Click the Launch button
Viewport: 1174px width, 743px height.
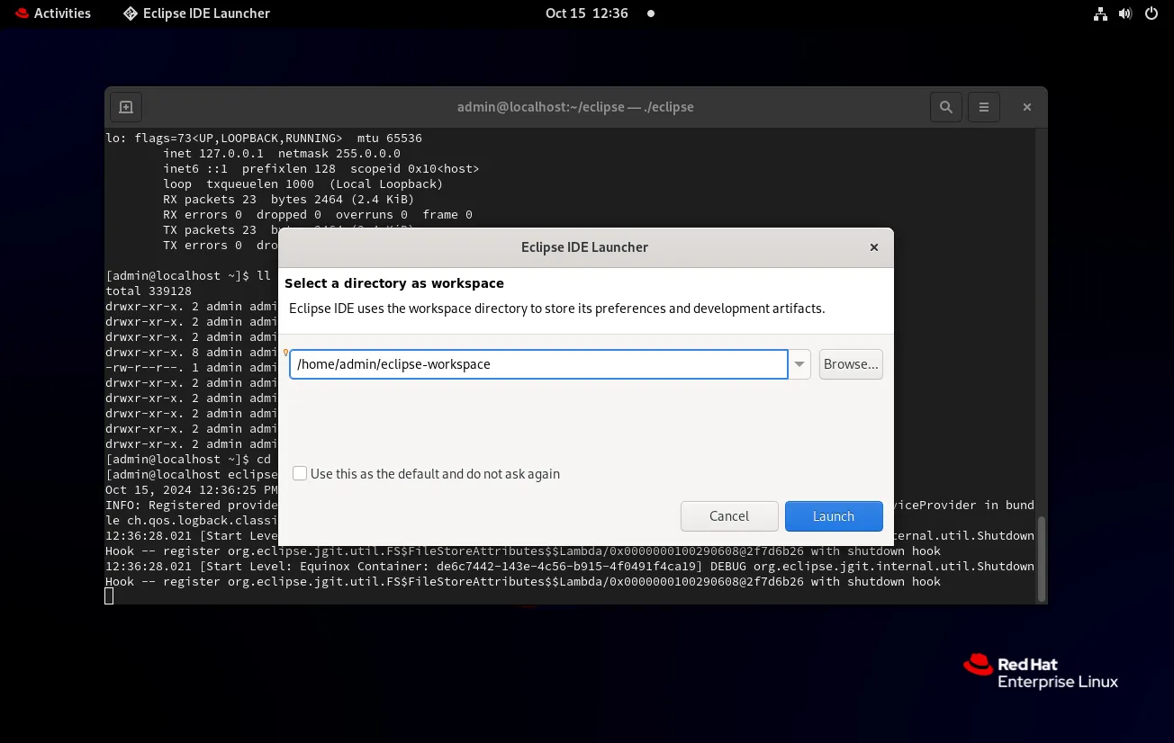point(834,516)
